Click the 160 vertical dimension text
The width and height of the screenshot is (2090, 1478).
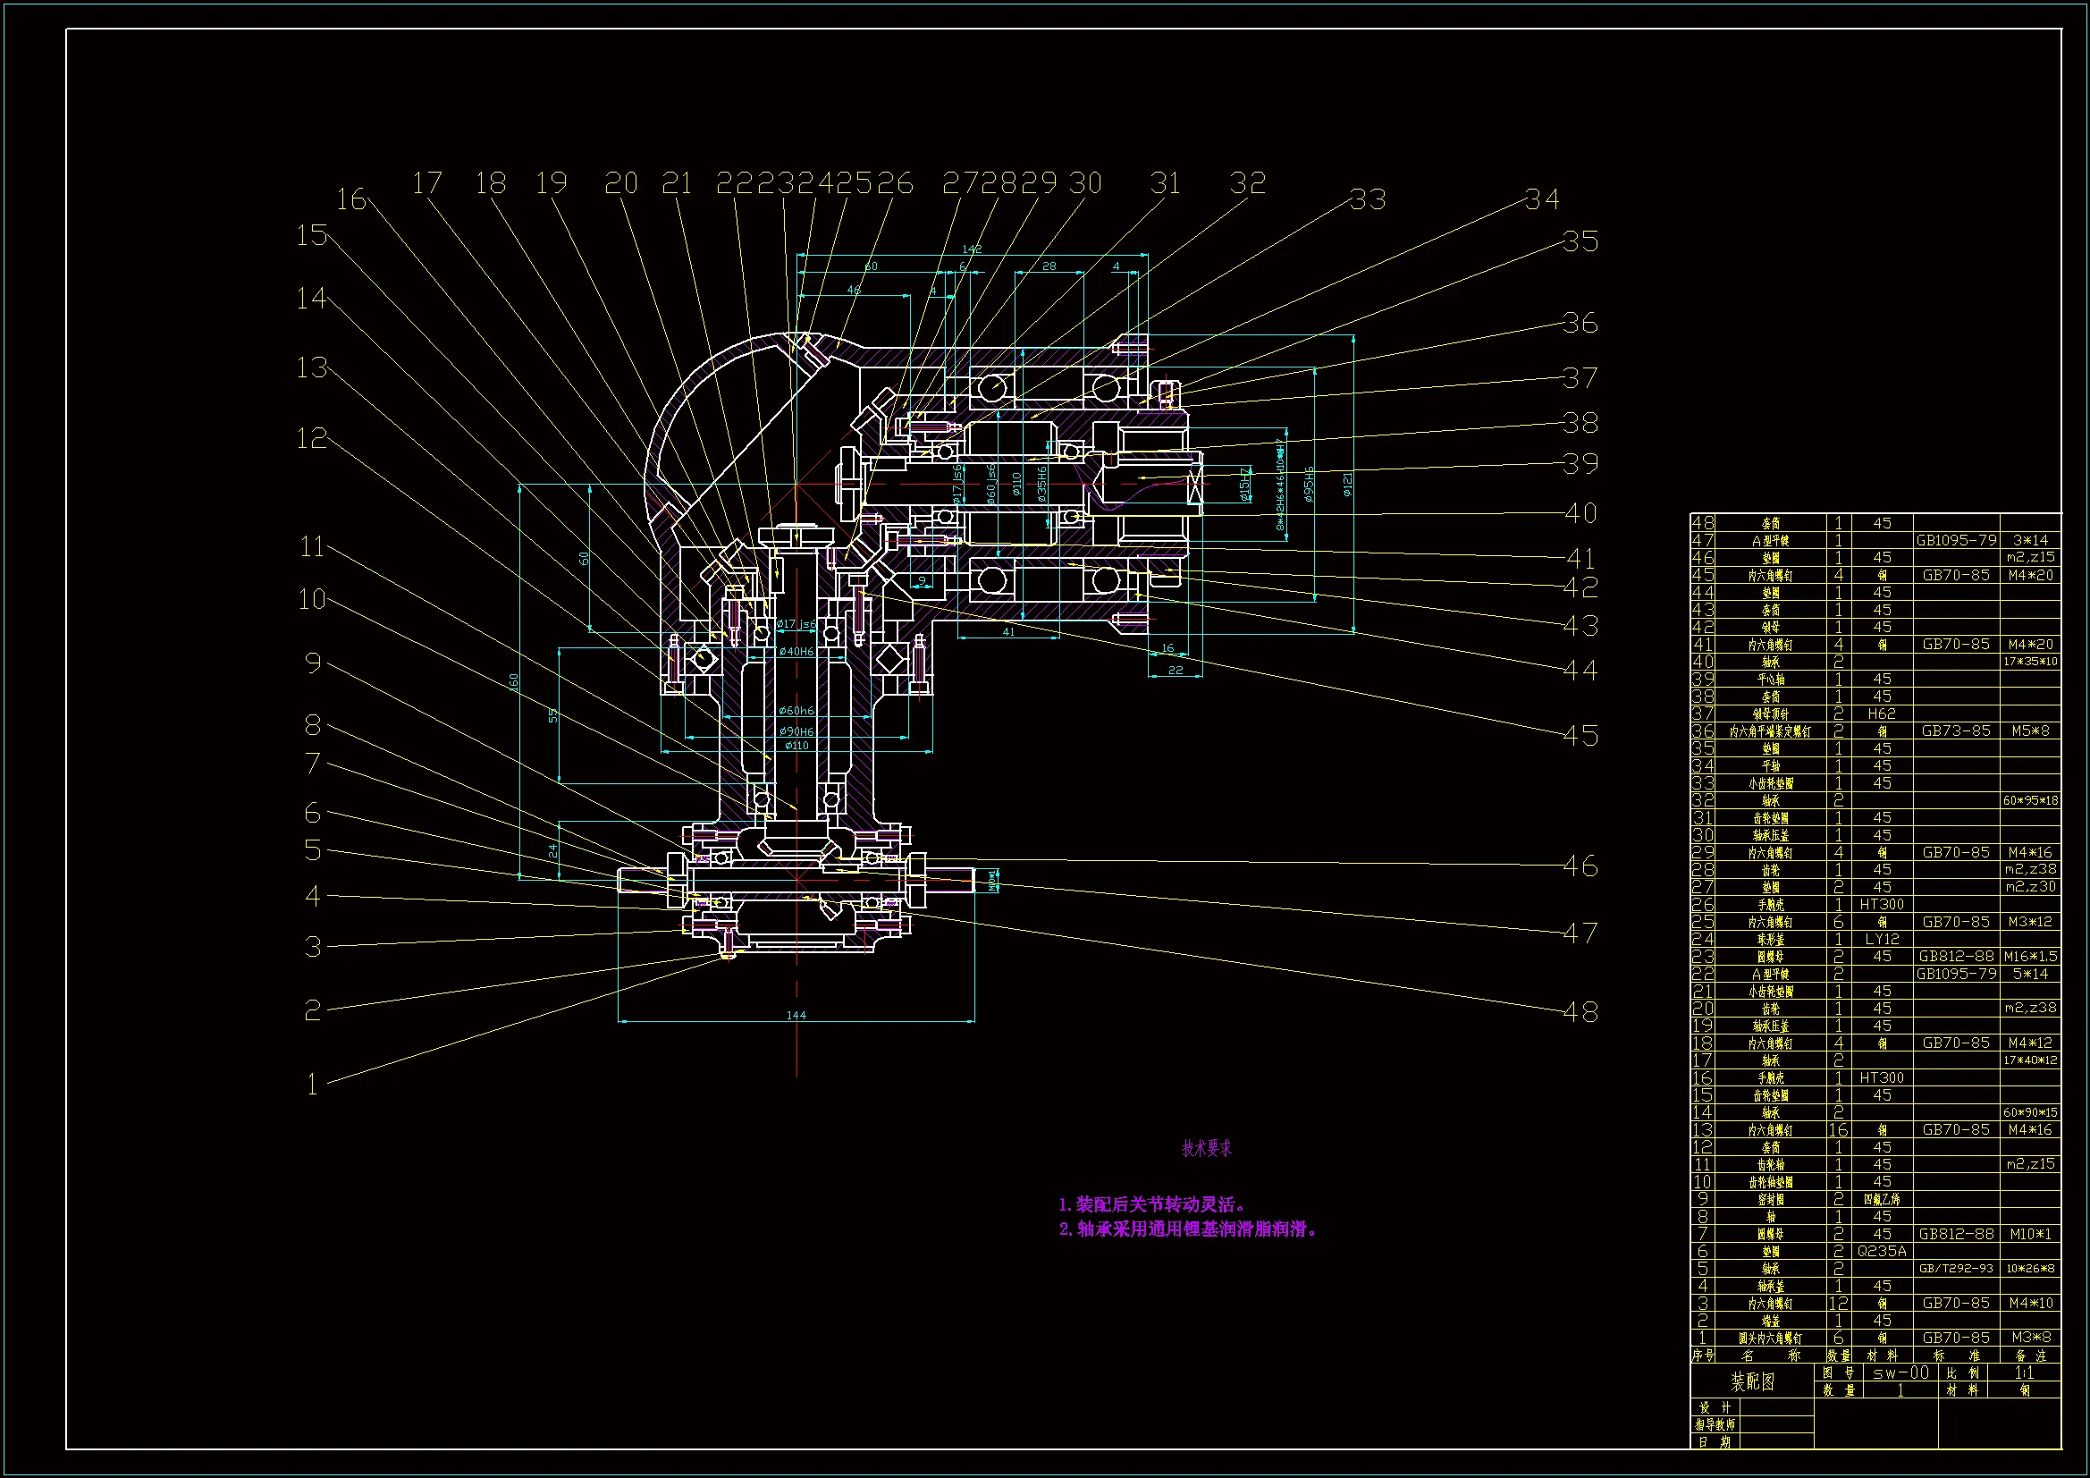[513, 681]
